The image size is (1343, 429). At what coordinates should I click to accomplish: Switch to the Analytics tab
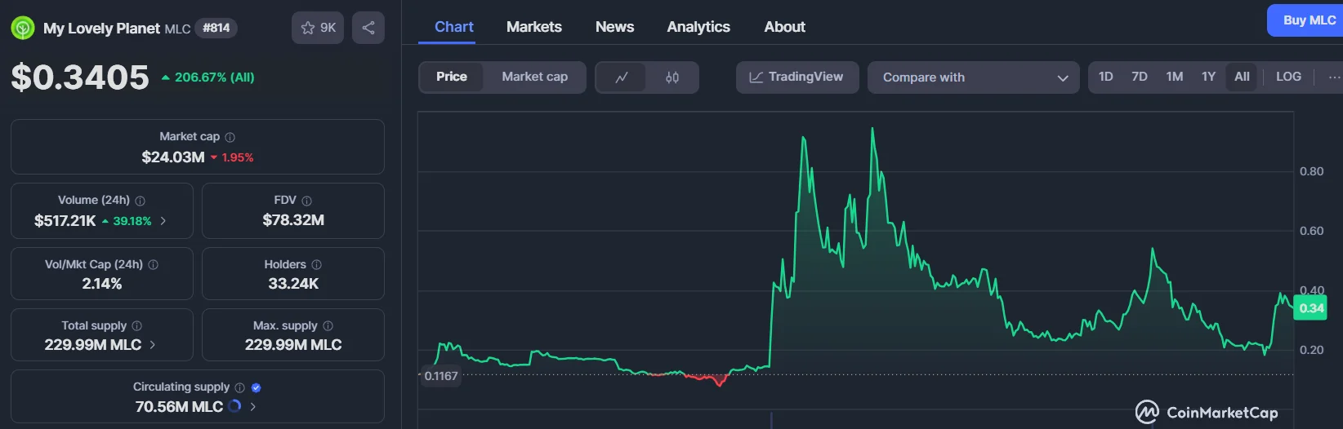pos(698,27)
